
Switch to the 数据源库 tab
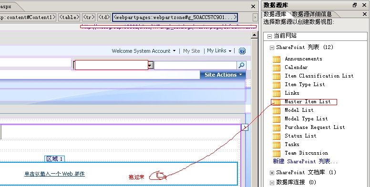point(275,14)
